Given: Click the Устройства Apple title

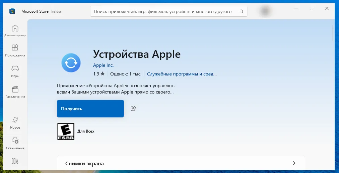Looking at the screenshot, I should pos(137,54).
